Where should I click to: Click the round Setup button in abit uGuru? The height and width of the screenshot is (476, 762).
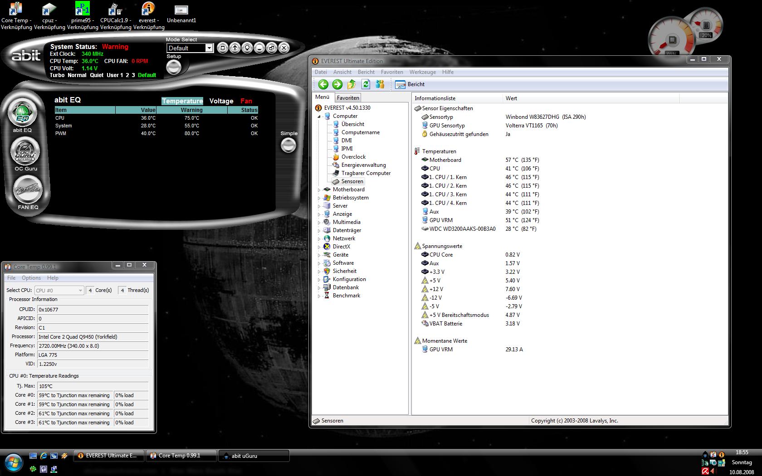click(x=174, y=68)
